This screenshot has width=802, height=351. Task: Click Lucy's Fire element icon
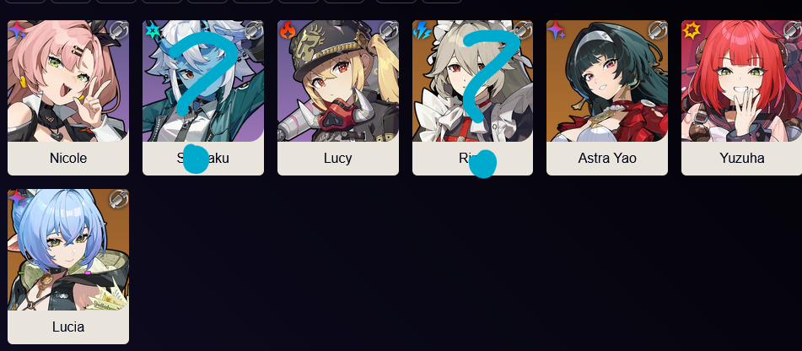288,30
